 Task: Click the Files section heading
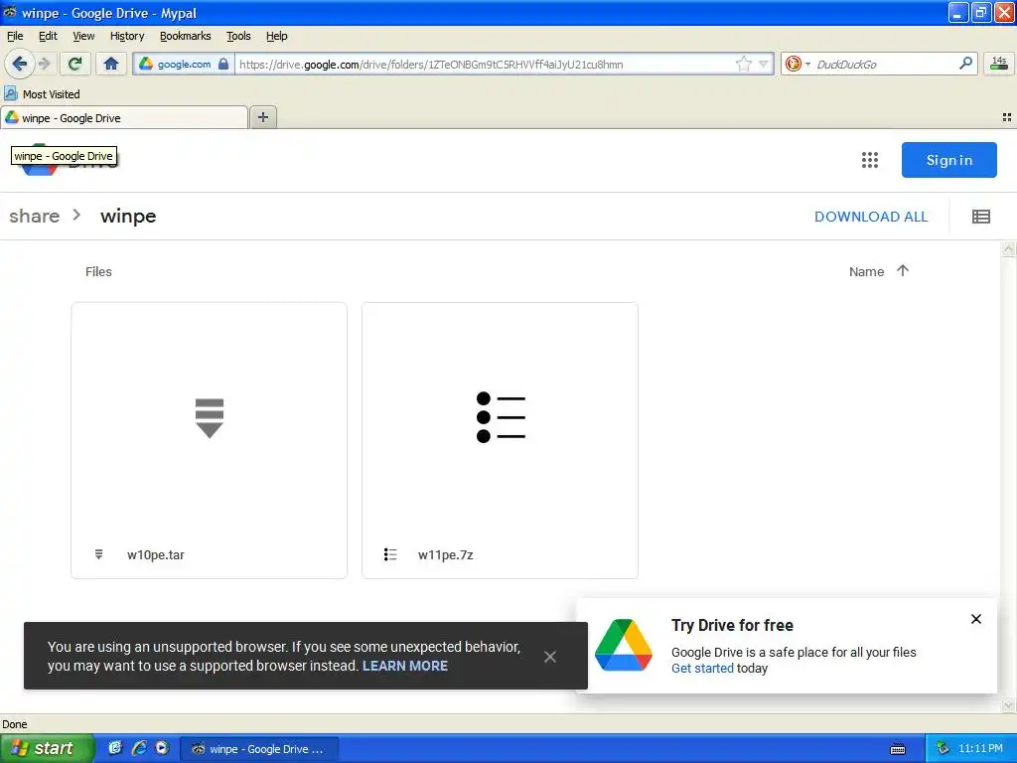click(98, 272)
